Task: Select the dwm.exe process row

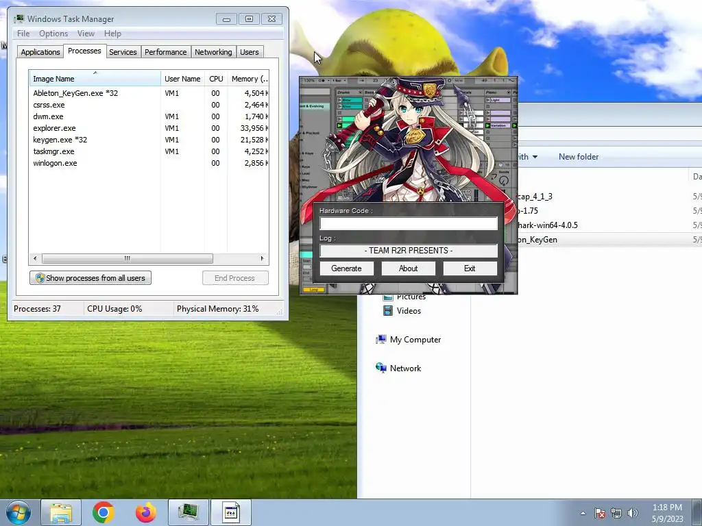Action: 149,116
